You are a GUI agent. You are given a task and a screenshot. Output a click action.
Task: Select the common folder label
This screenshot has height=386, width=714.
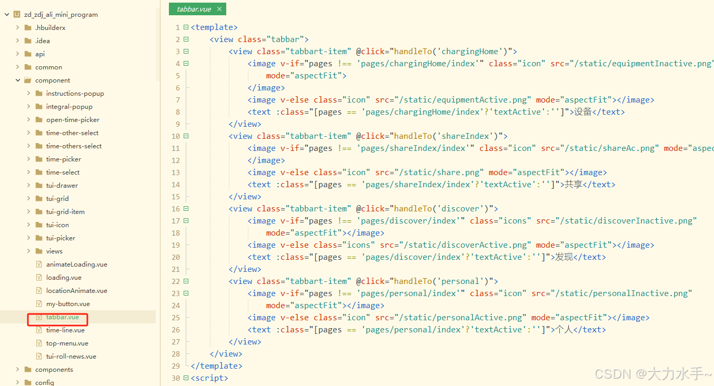48,67
